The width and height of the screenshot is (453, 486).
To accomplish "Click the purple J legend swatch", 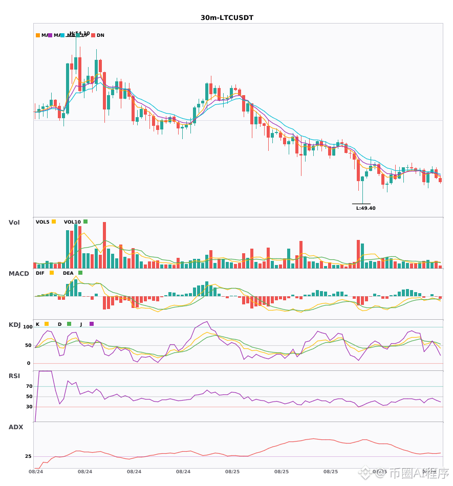I will tap(92, 324).
